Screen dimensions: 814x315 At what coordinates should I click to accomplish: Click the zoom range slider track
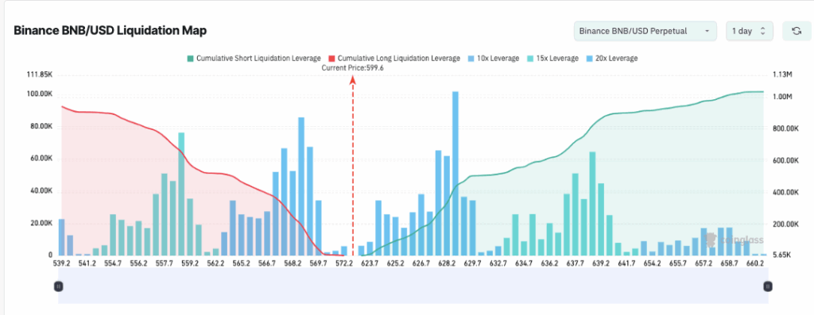pos(413,286)
